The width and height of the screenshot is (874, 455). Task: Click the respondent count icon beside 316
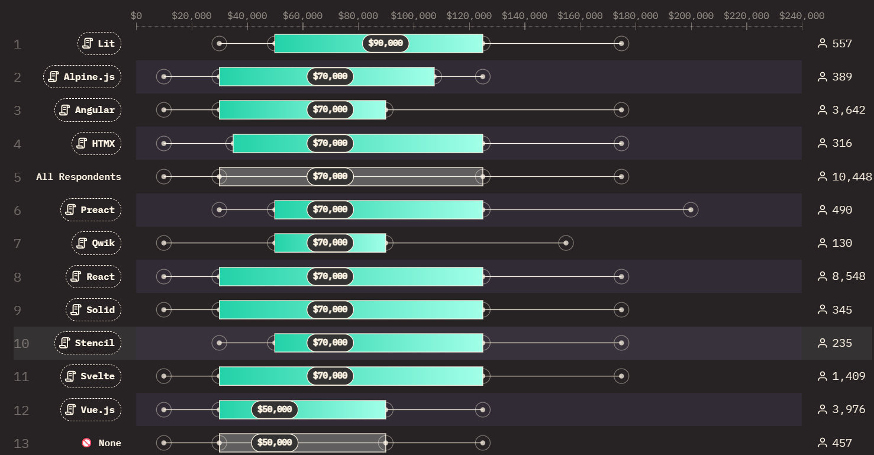click(822, 143)
